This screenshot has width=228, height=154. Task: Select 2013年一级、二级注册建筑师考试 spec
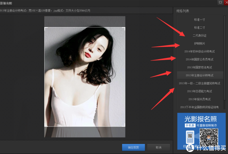pos(199,83)
